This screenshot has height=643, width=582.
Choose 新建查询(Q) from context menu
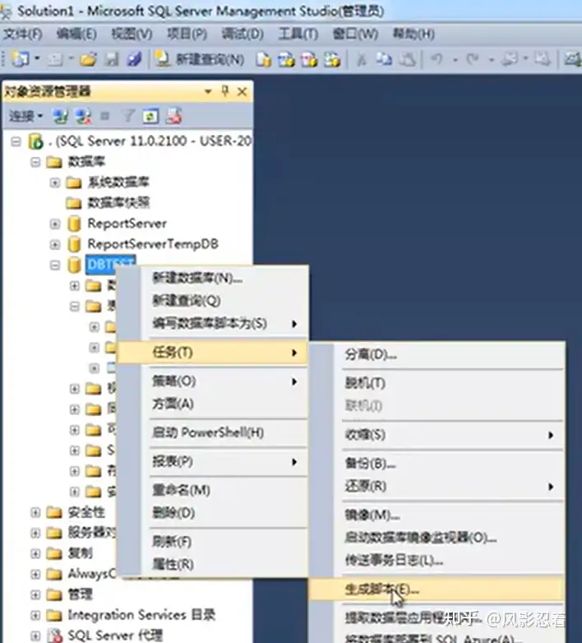click(212, 301)
